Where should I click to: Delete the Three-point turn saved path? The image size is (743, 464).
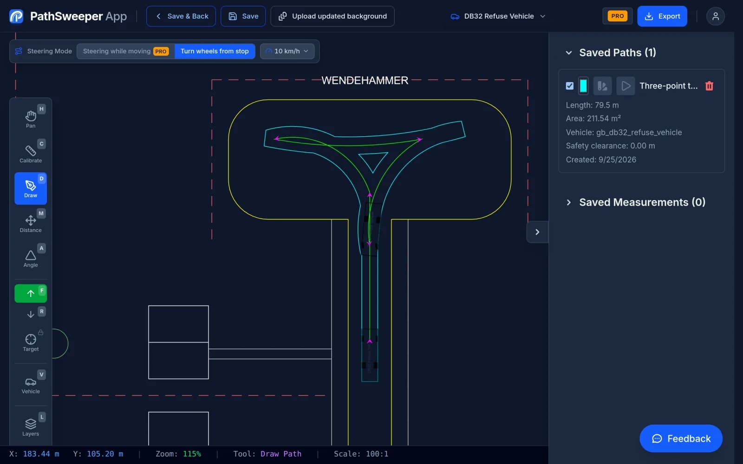pos(709,86)
